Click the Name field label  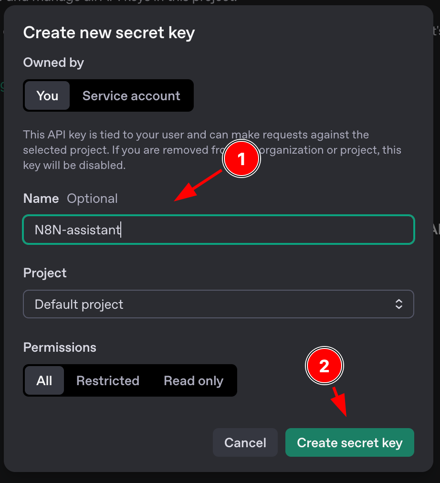tap(41, 199)
